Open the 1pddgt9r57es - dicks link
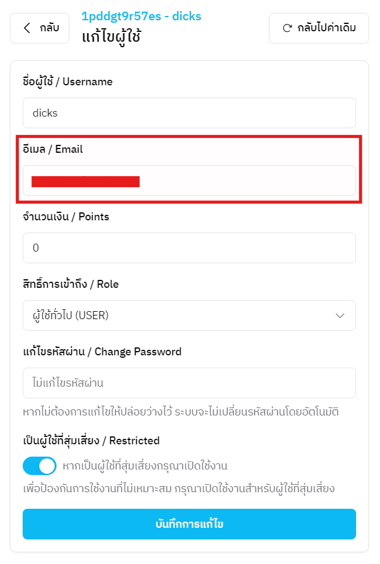This screenshot has height=564, width=380. tap(140, 16)
